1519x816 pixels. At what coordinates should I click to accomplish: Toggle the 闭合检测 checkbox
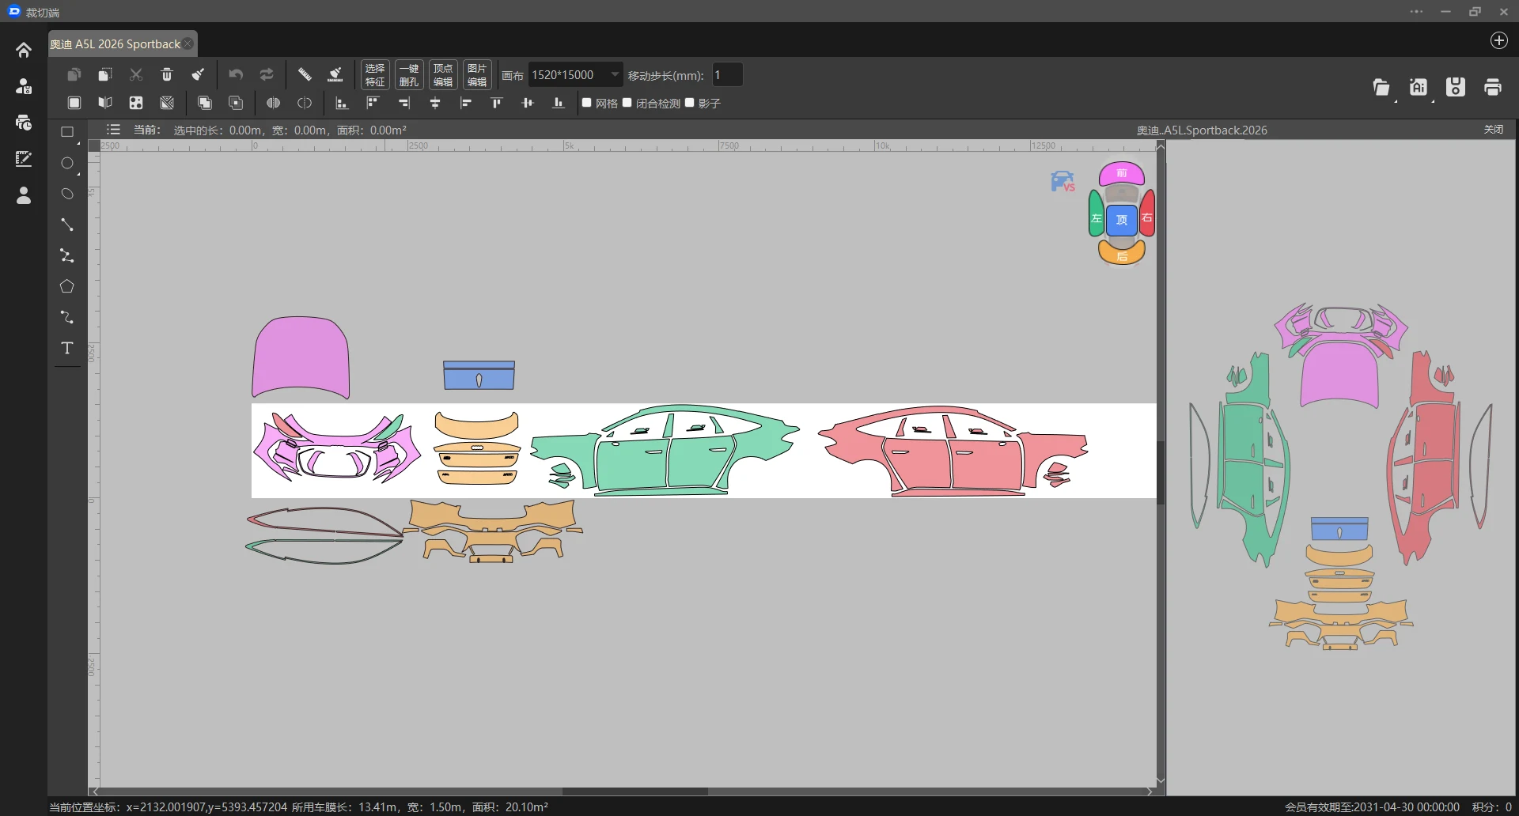coord(627,103)
